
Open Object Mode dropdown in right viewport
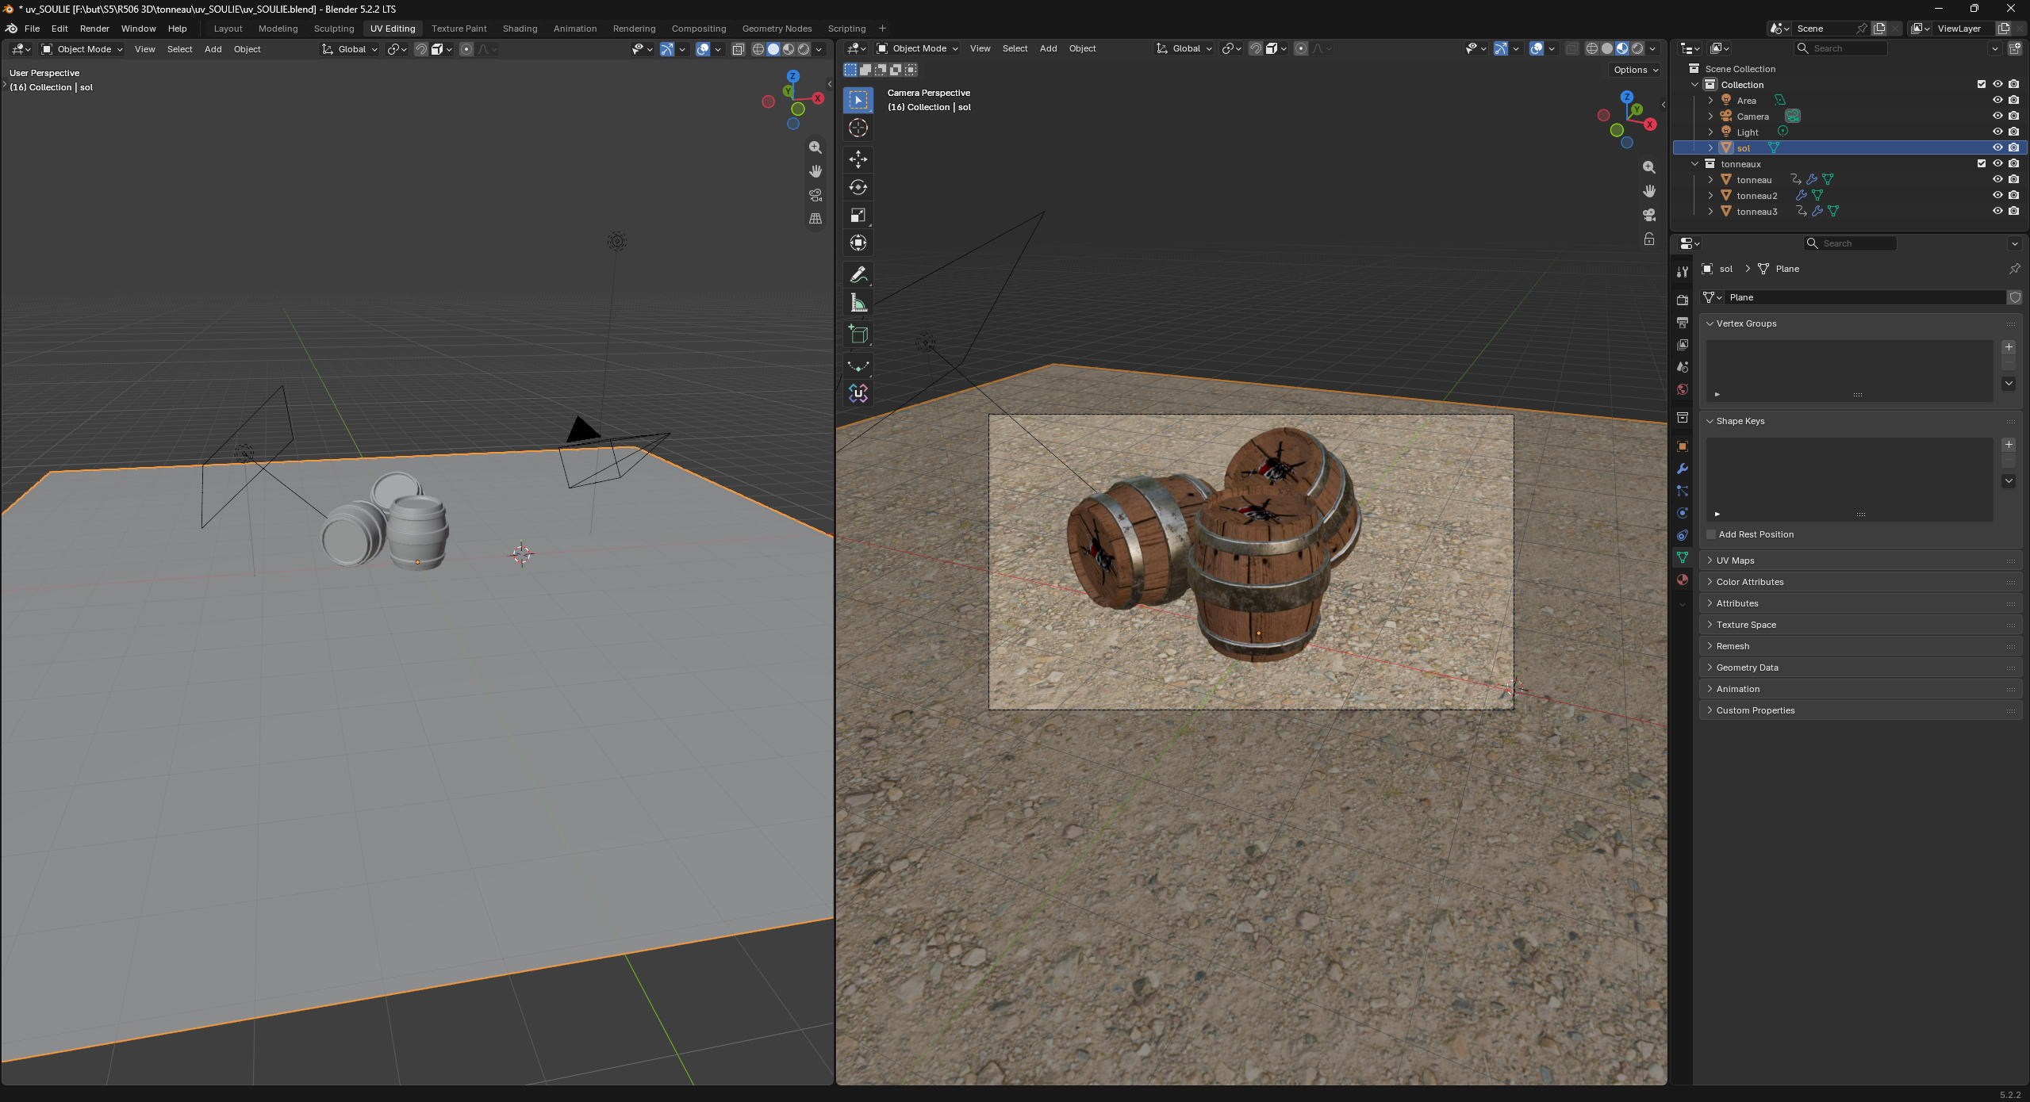click(x=918, y=48)
